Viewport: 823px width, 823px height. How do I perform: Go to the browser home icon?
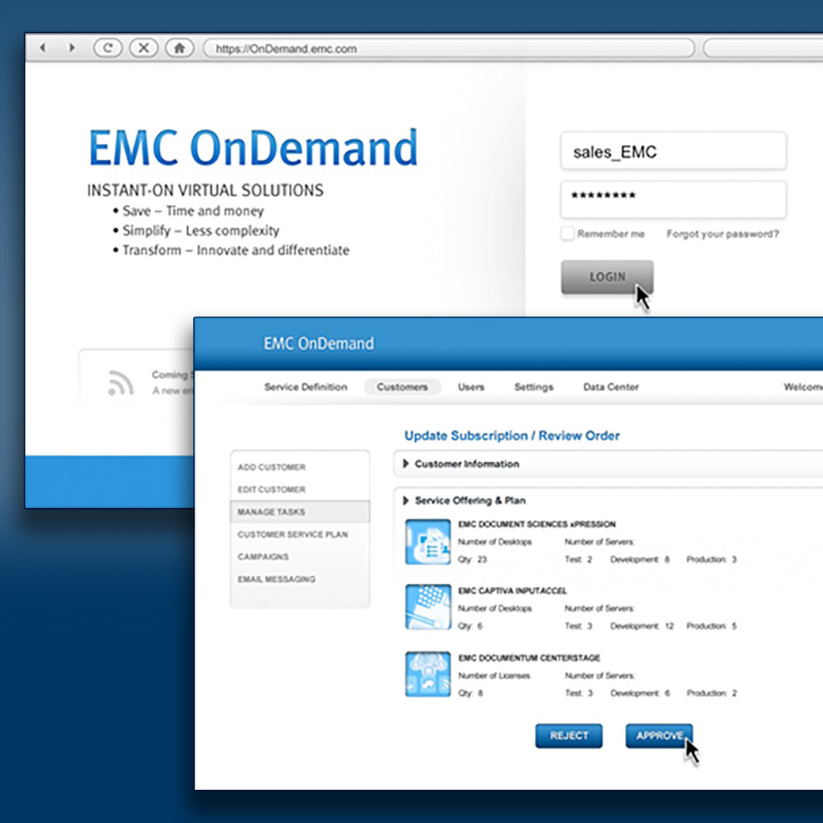click(x=180, y=48)
